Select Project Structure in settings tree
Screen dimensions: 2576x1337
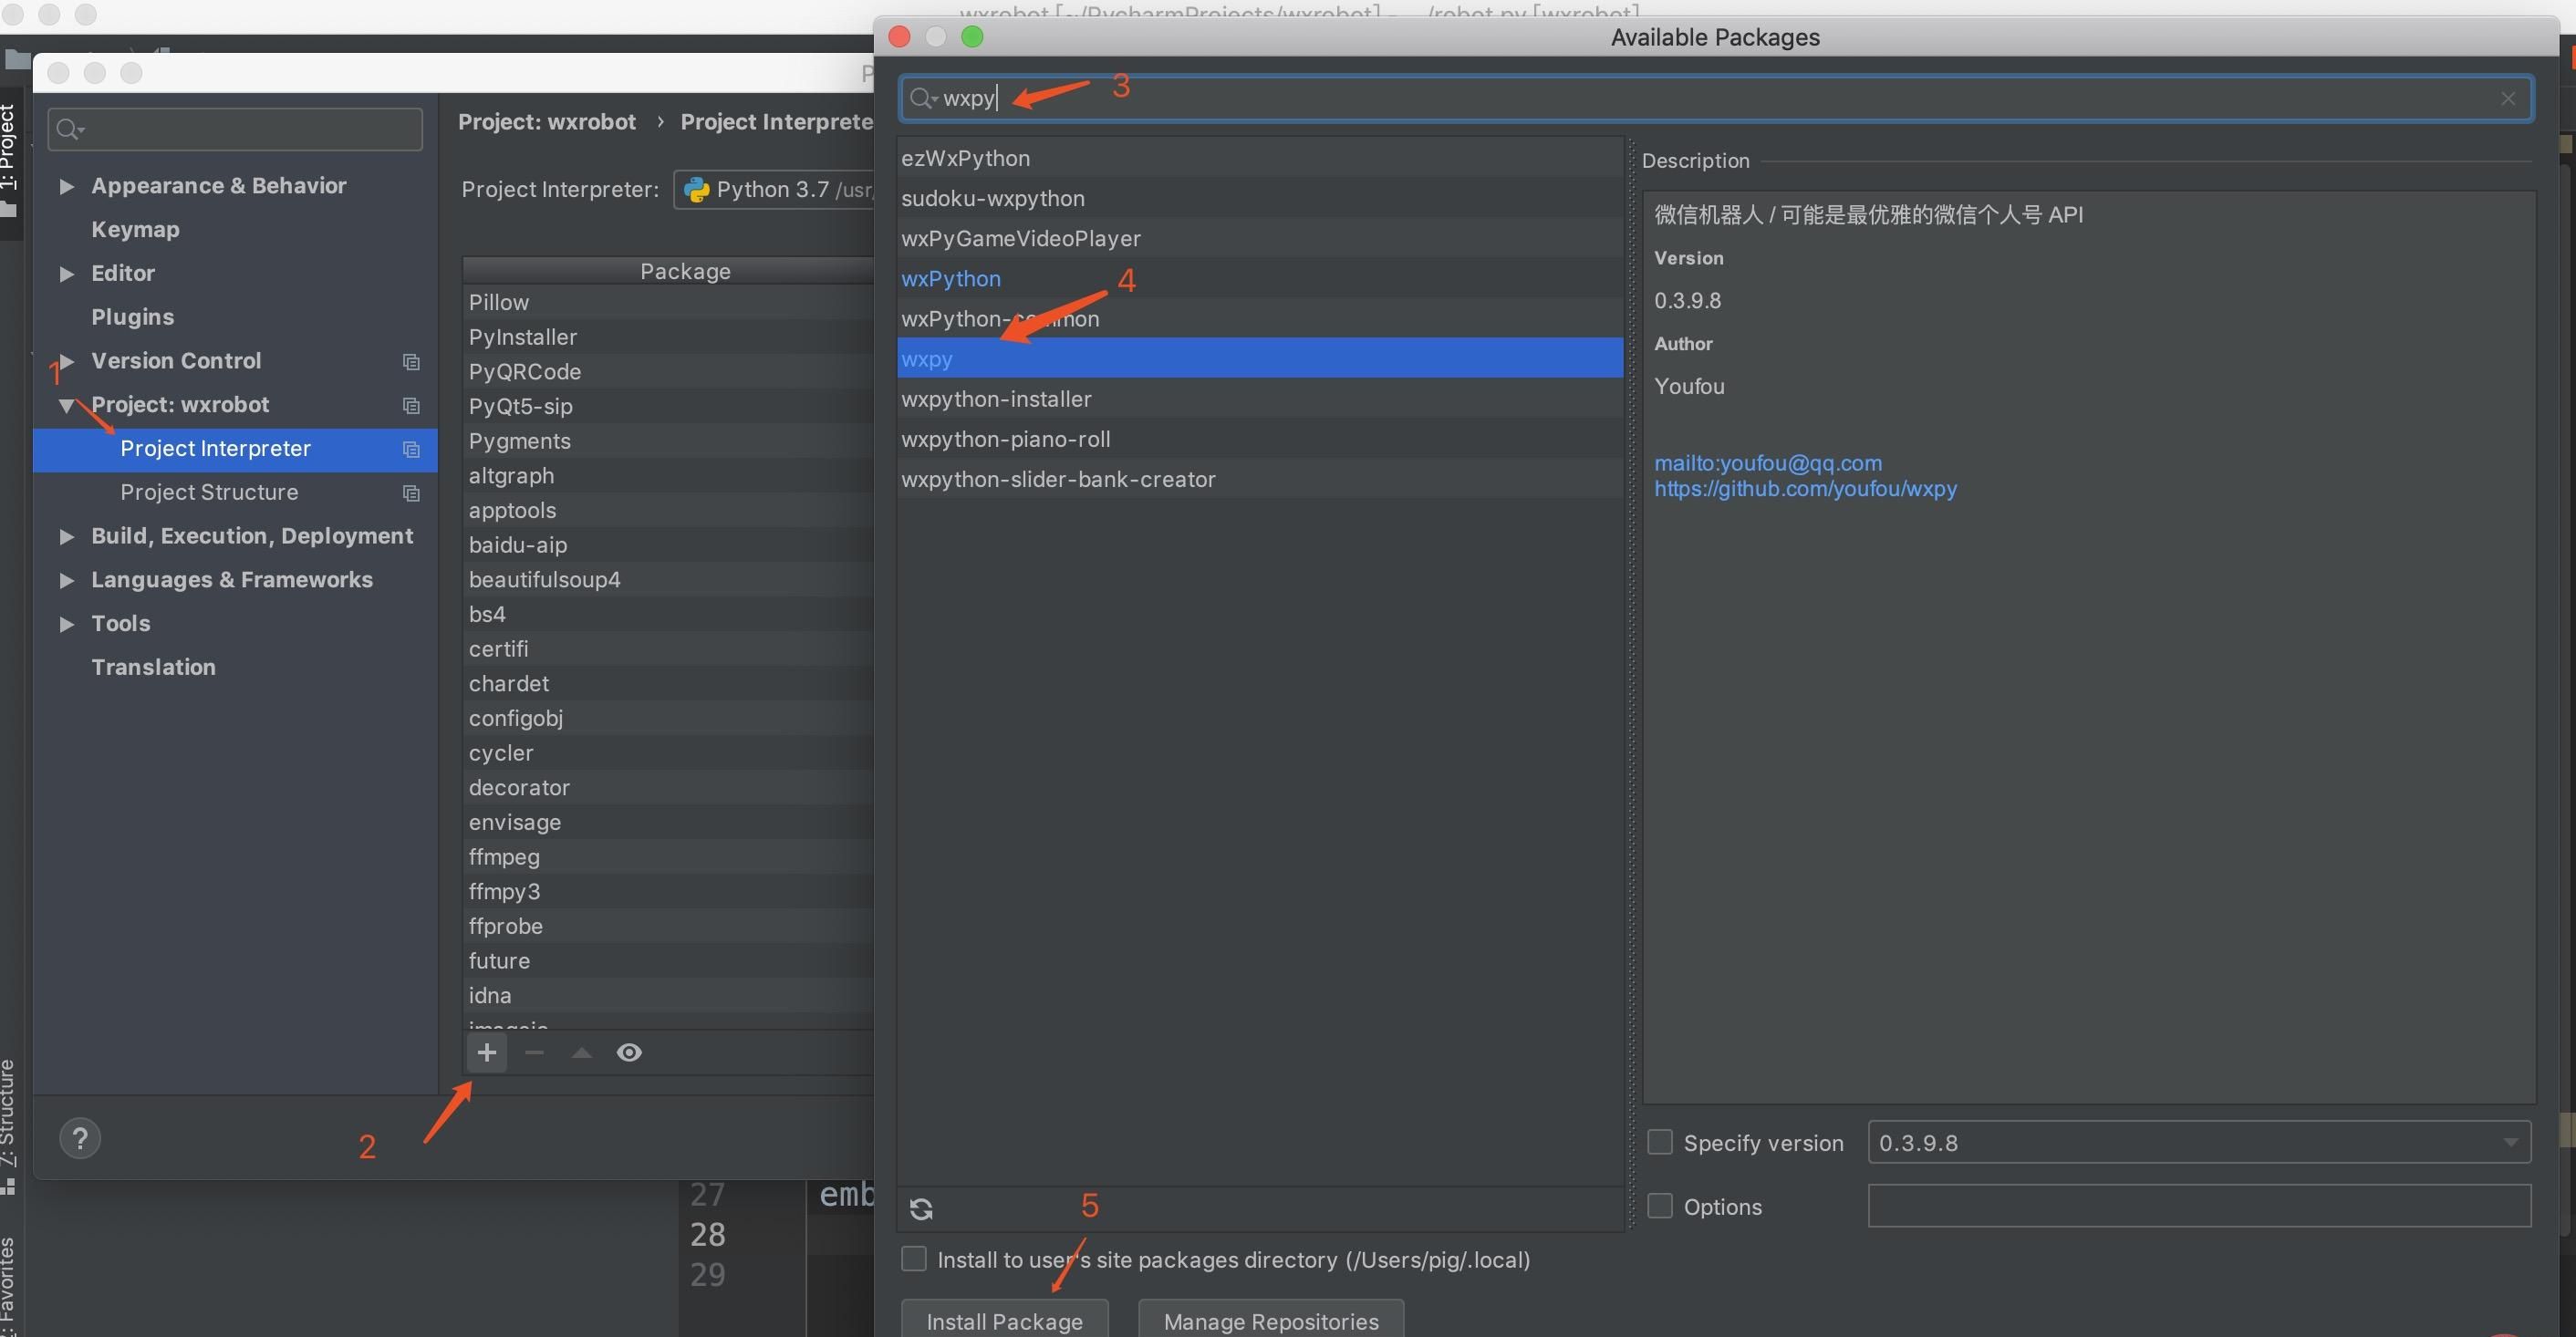coord(209,493)
